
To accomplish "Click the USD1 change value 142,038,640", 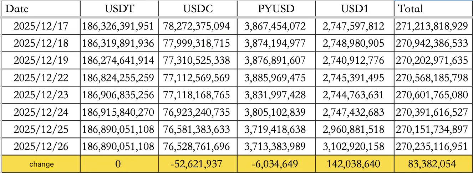I will pyautogui.click(x=355, y=164).
